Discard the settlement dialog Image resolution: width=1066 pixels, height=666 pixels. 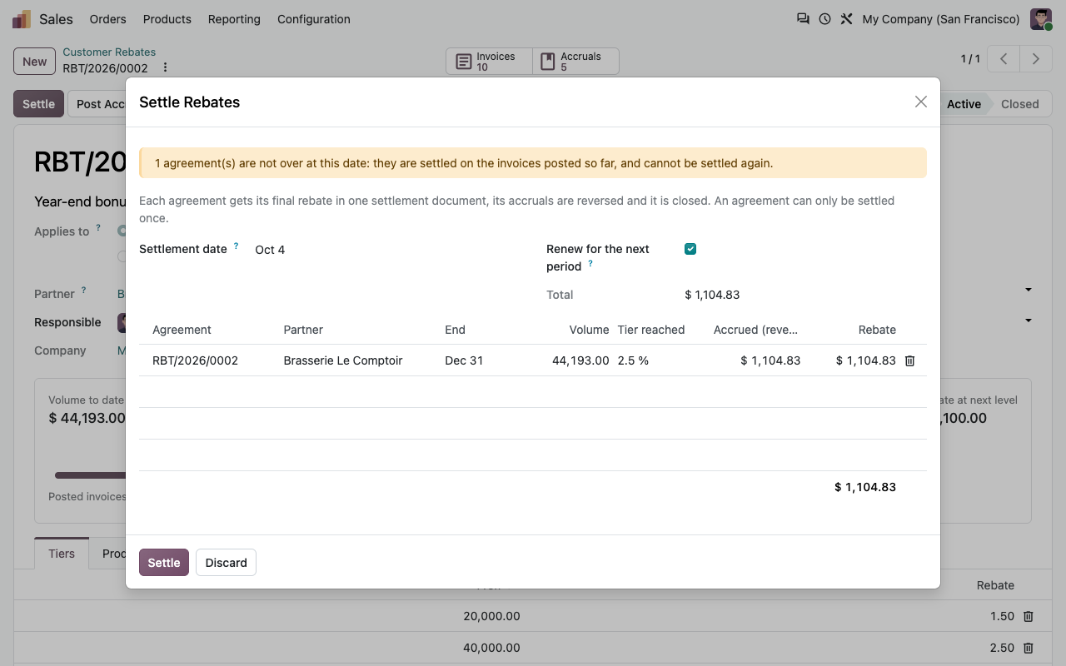pos(227,563)
